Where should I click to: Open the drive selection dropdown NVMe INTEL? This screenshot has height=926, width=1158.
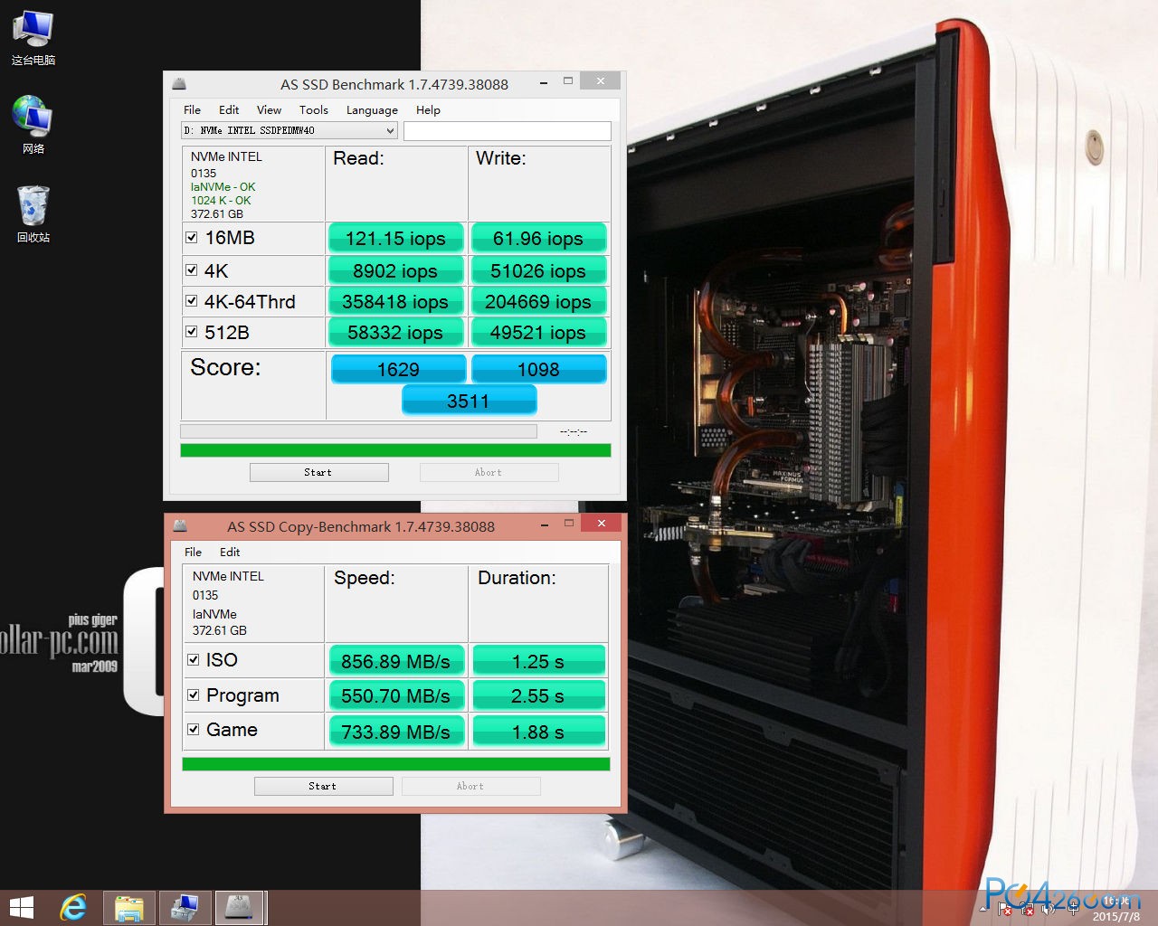point(289,130)
